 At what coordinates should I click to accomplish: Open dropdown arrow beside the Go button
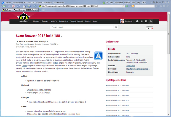coord(129,7)
